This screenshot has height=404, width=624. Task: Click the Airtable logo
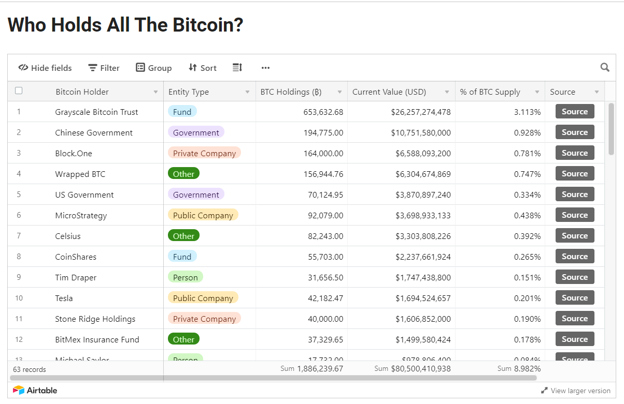(x=35, y=390)
